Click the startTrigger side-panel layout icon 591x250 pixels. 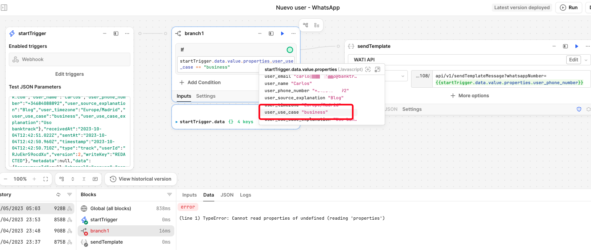116,33
